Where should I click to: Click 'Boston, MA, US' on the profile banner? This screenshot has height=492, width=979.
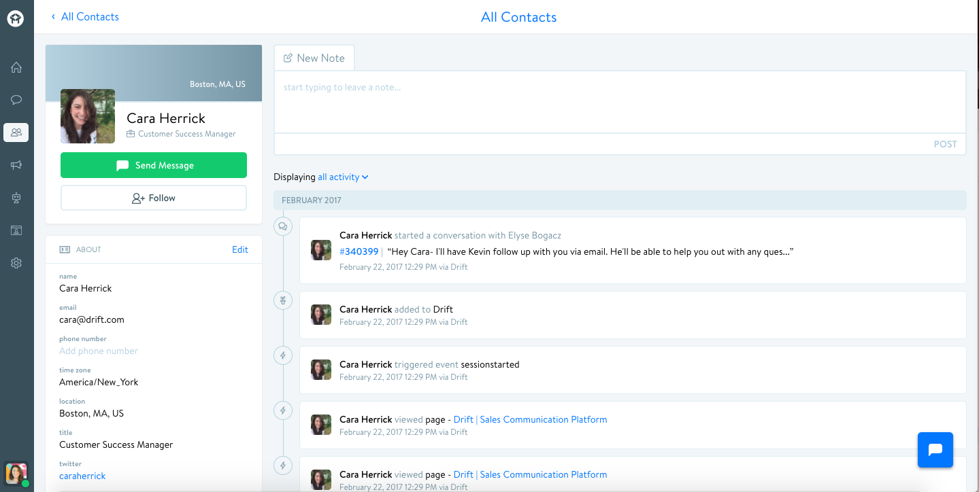point(218,84)
